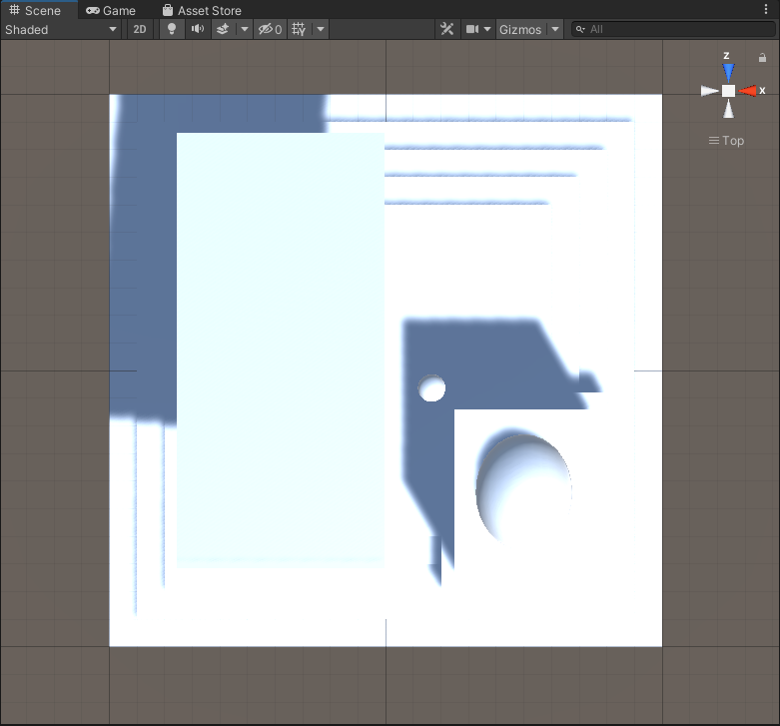The height and width of the screenshot is (726, 780).
Task: Enable 2D view mode
Action: 140,29
